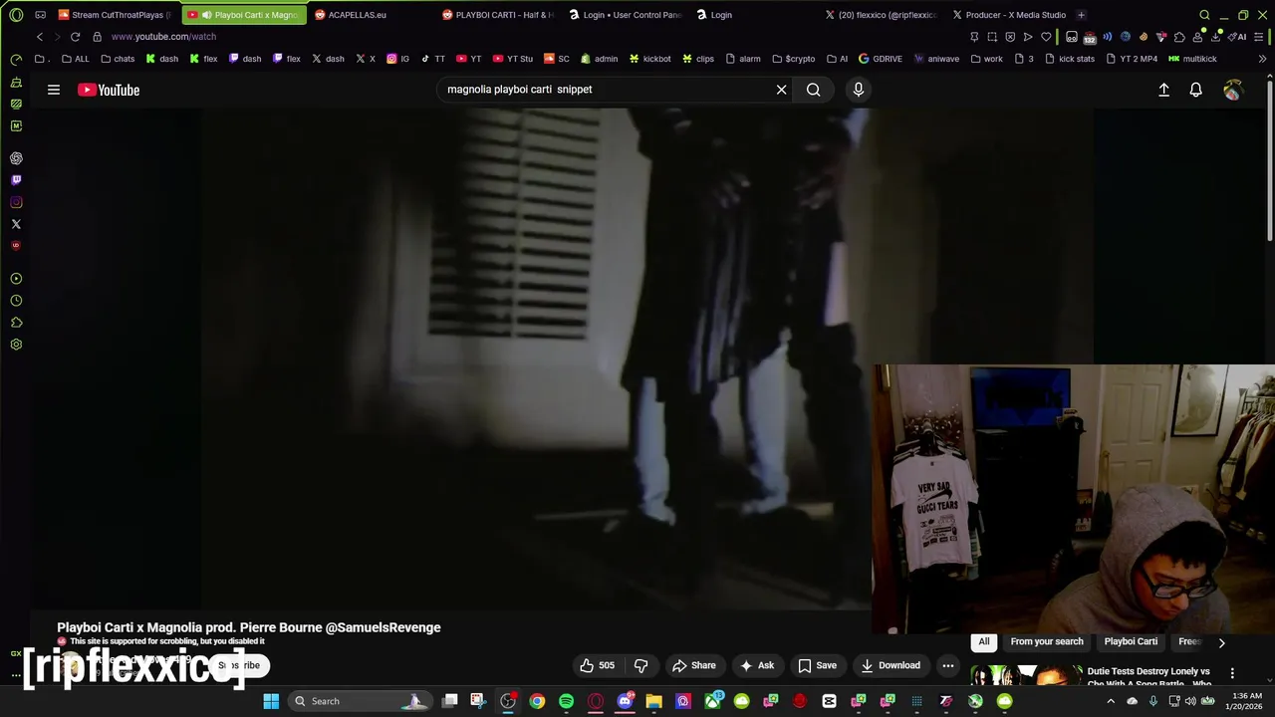
Task: Go back with the browser back arrow
Action: click(x=40, y=37)
